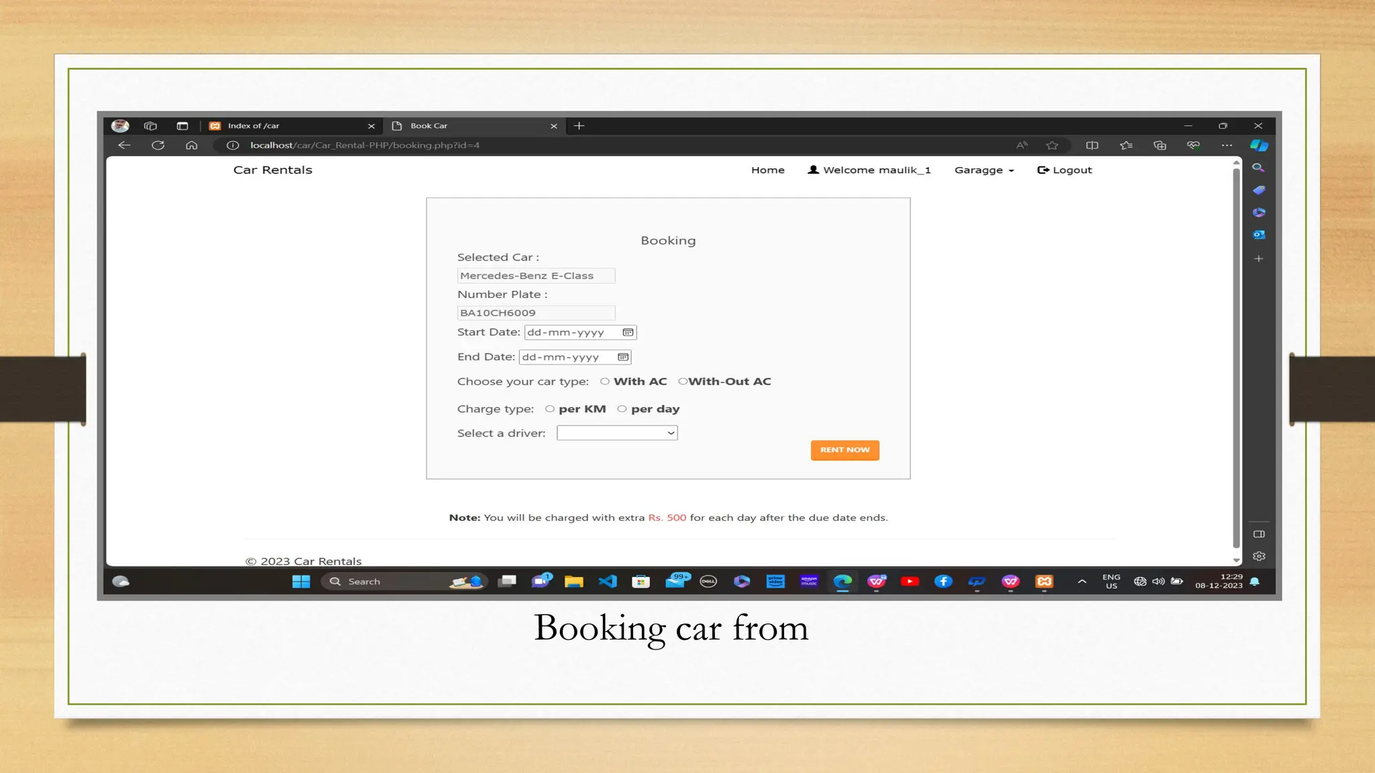Close the Book Car tab
The image size is (1375, 773).
coord(554,126)
